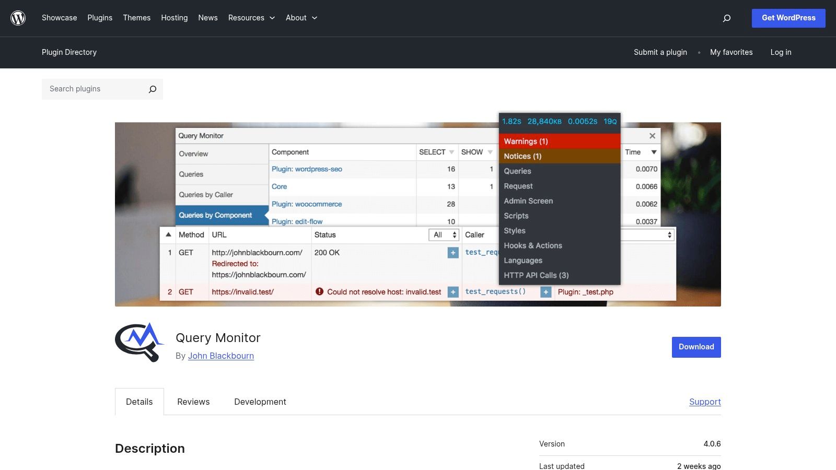Open the Support link
Viewport: 836px width, 470px height.
705,402
